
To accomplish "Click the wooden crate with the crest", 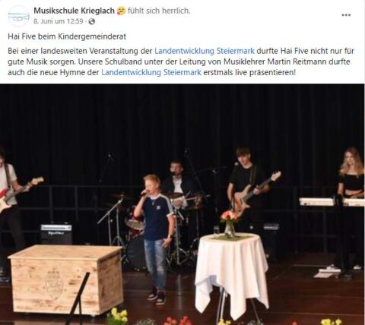I will (65, 279).
